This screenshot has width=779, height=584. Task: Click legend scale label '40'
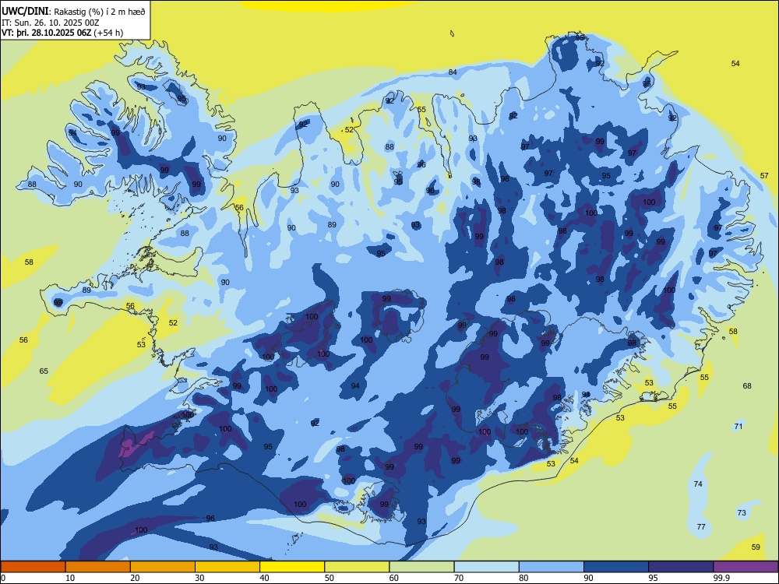coord(265,578)
